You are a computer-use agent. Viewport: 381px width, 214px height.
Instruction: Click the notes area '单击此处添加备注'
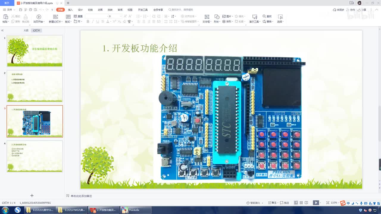tap(81, 196)
